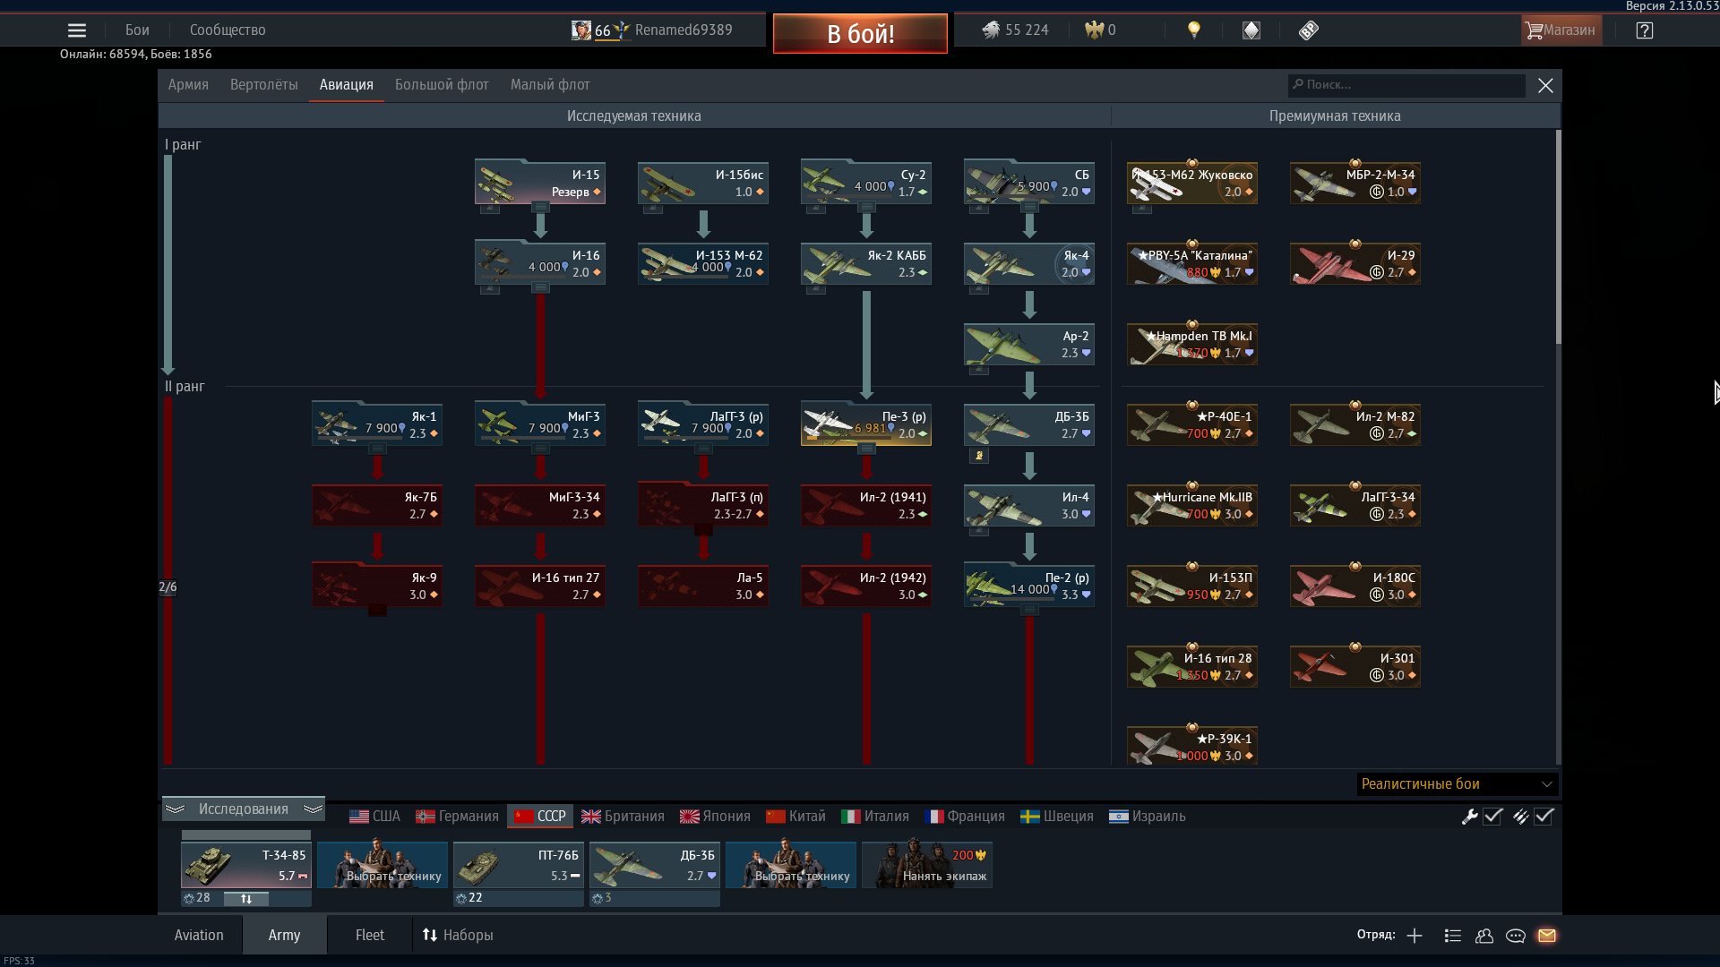Click the red В бой! button
Image resolution: width=1720 pixels, height=967 pixels.
860,34
